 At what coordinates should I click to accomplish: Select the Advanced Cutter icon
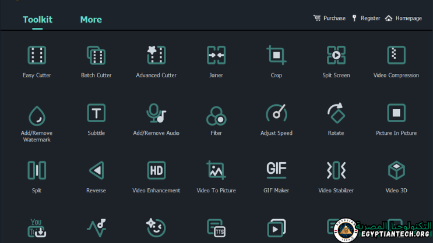[x=156, y=56]
